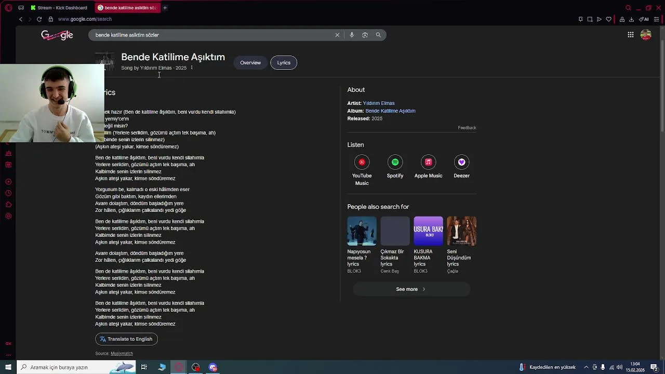Open Easy Setup sliders icon

(657, 19)
